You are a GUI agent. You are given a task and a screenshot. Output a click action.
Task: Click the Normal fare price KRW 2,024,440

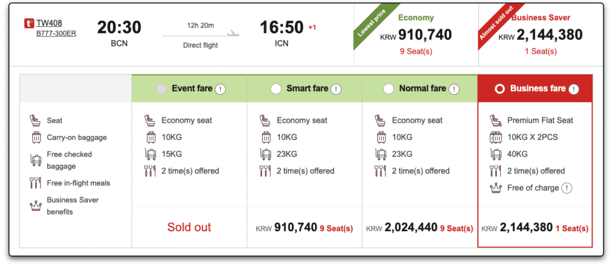click(x=402, y=228)
